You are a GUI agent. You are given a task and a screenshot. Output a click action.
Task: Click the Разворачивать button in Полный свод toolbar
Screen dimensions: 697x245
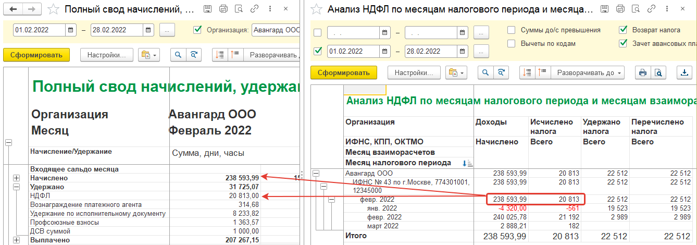272,55
